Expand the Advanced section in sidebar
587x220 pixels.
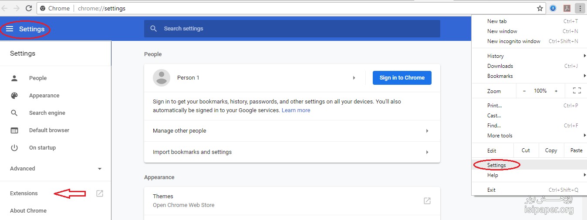(x=56, y=169)
